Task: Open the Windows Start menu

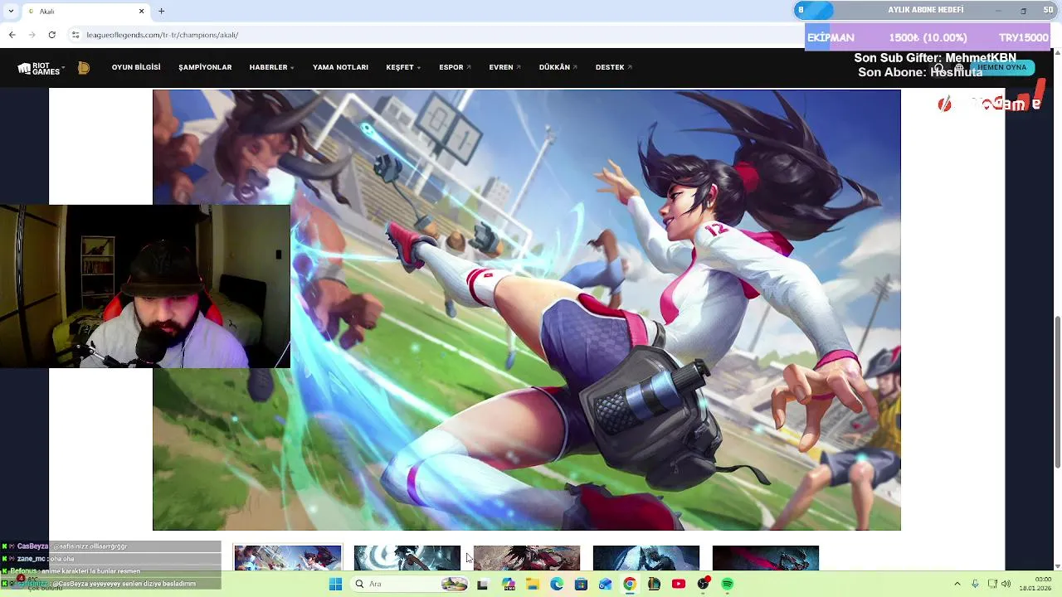Action: click(335, 584)
